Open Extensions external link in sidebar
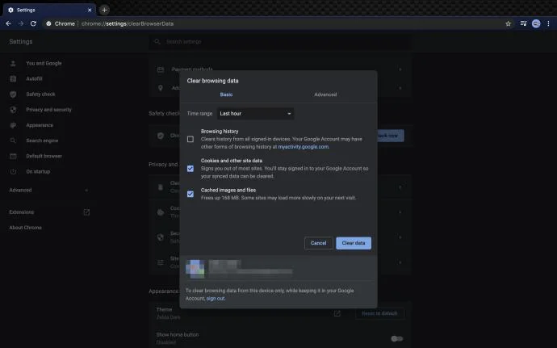The height and width of the screenshot is (348, 557). 86,212
